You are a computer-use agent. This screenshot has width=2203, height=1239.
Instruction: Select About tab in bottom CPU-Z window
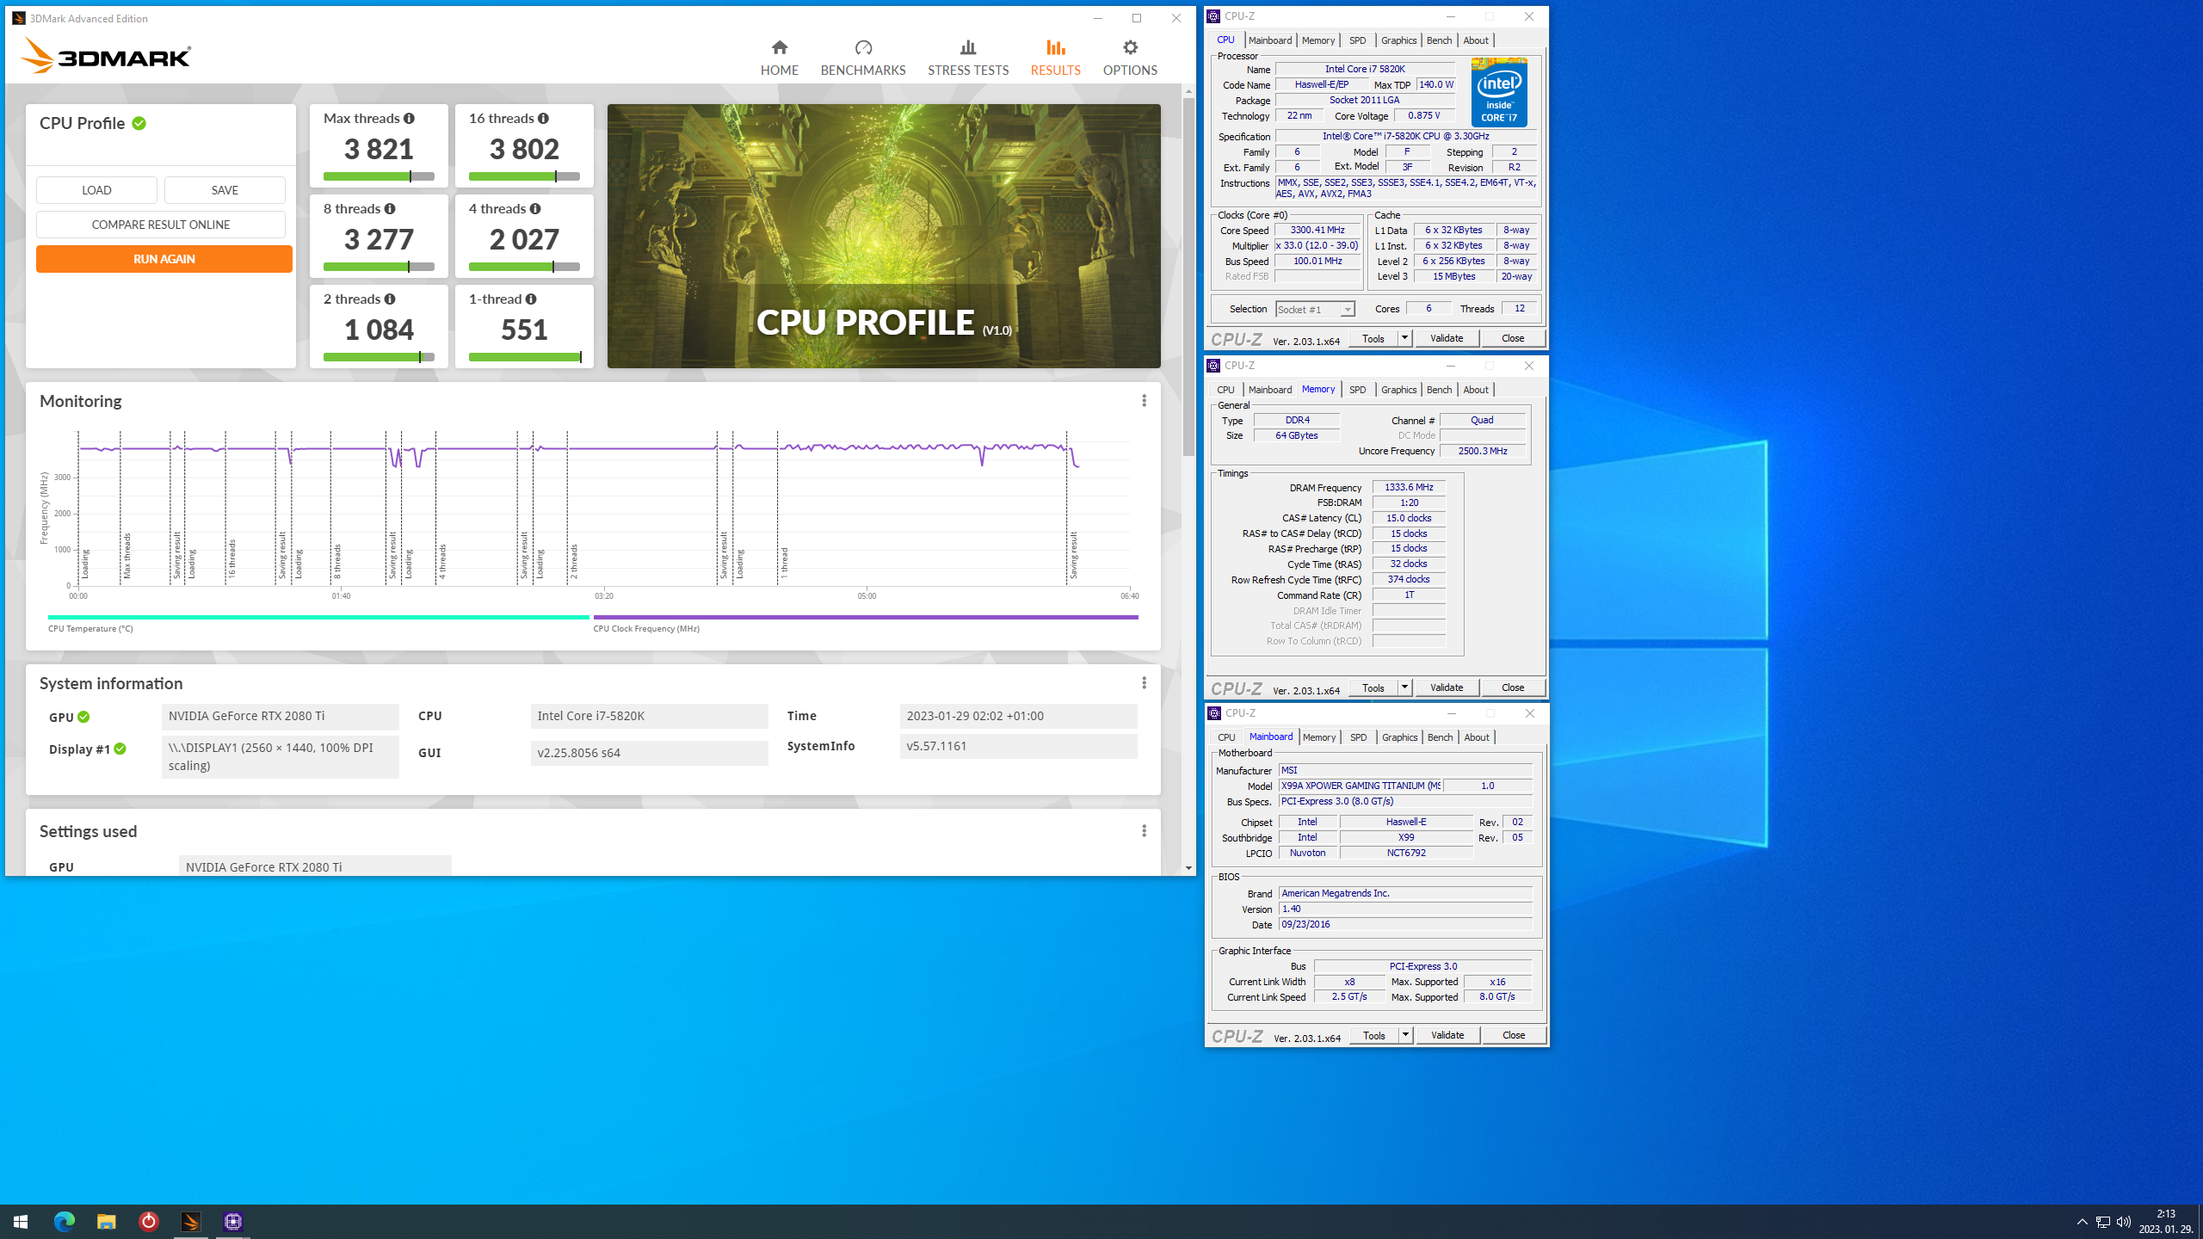click(1477, 737)
